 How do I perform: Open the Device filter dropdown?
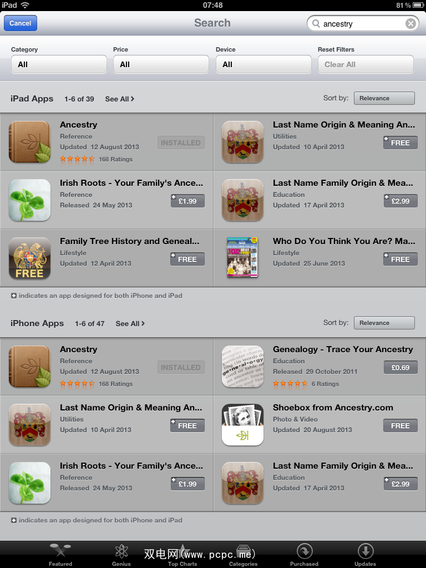[263, 64]
